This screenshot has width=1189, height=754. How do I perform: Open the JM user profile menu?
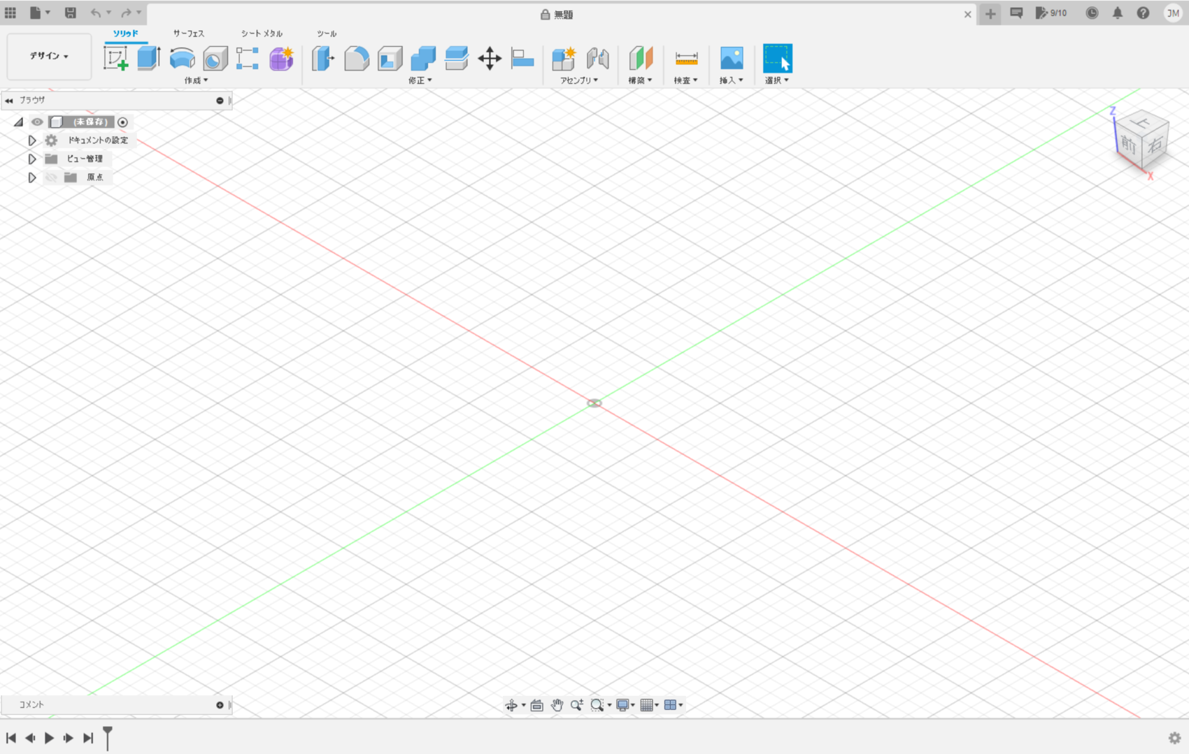coord(1173,13)
